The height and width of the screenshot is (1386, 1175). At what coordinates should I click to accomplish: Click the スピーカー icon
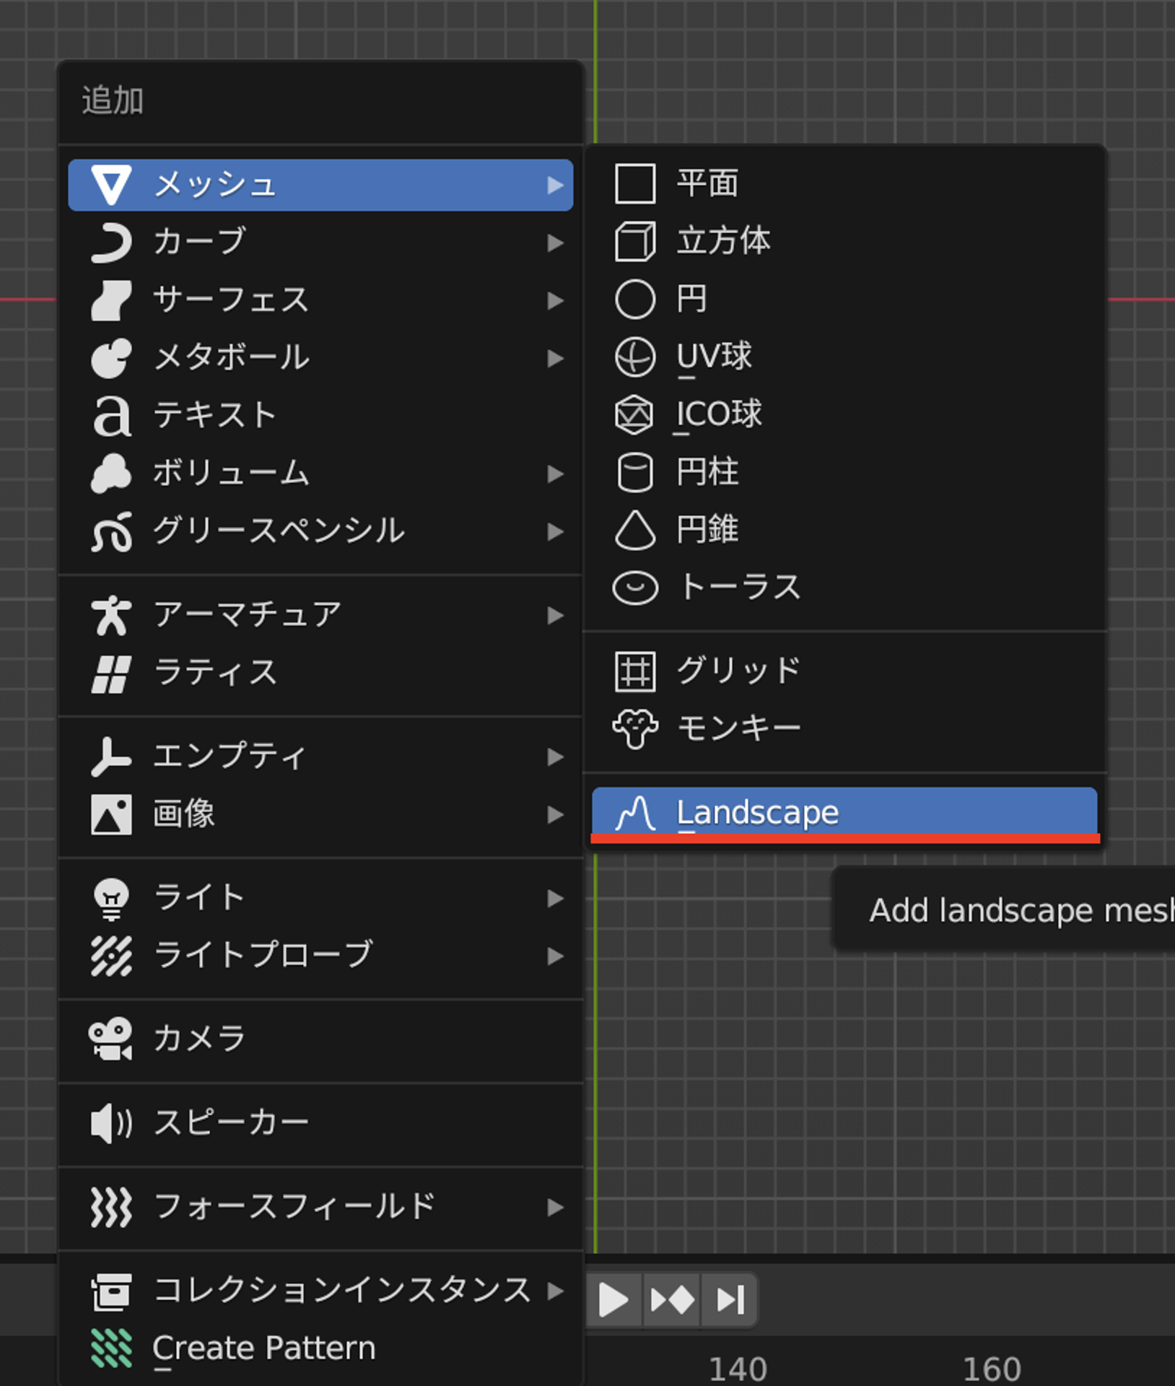tap(111, 1123)
